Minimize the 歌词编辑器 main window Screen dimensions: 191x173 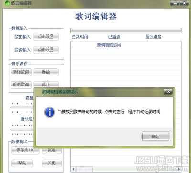175,3
